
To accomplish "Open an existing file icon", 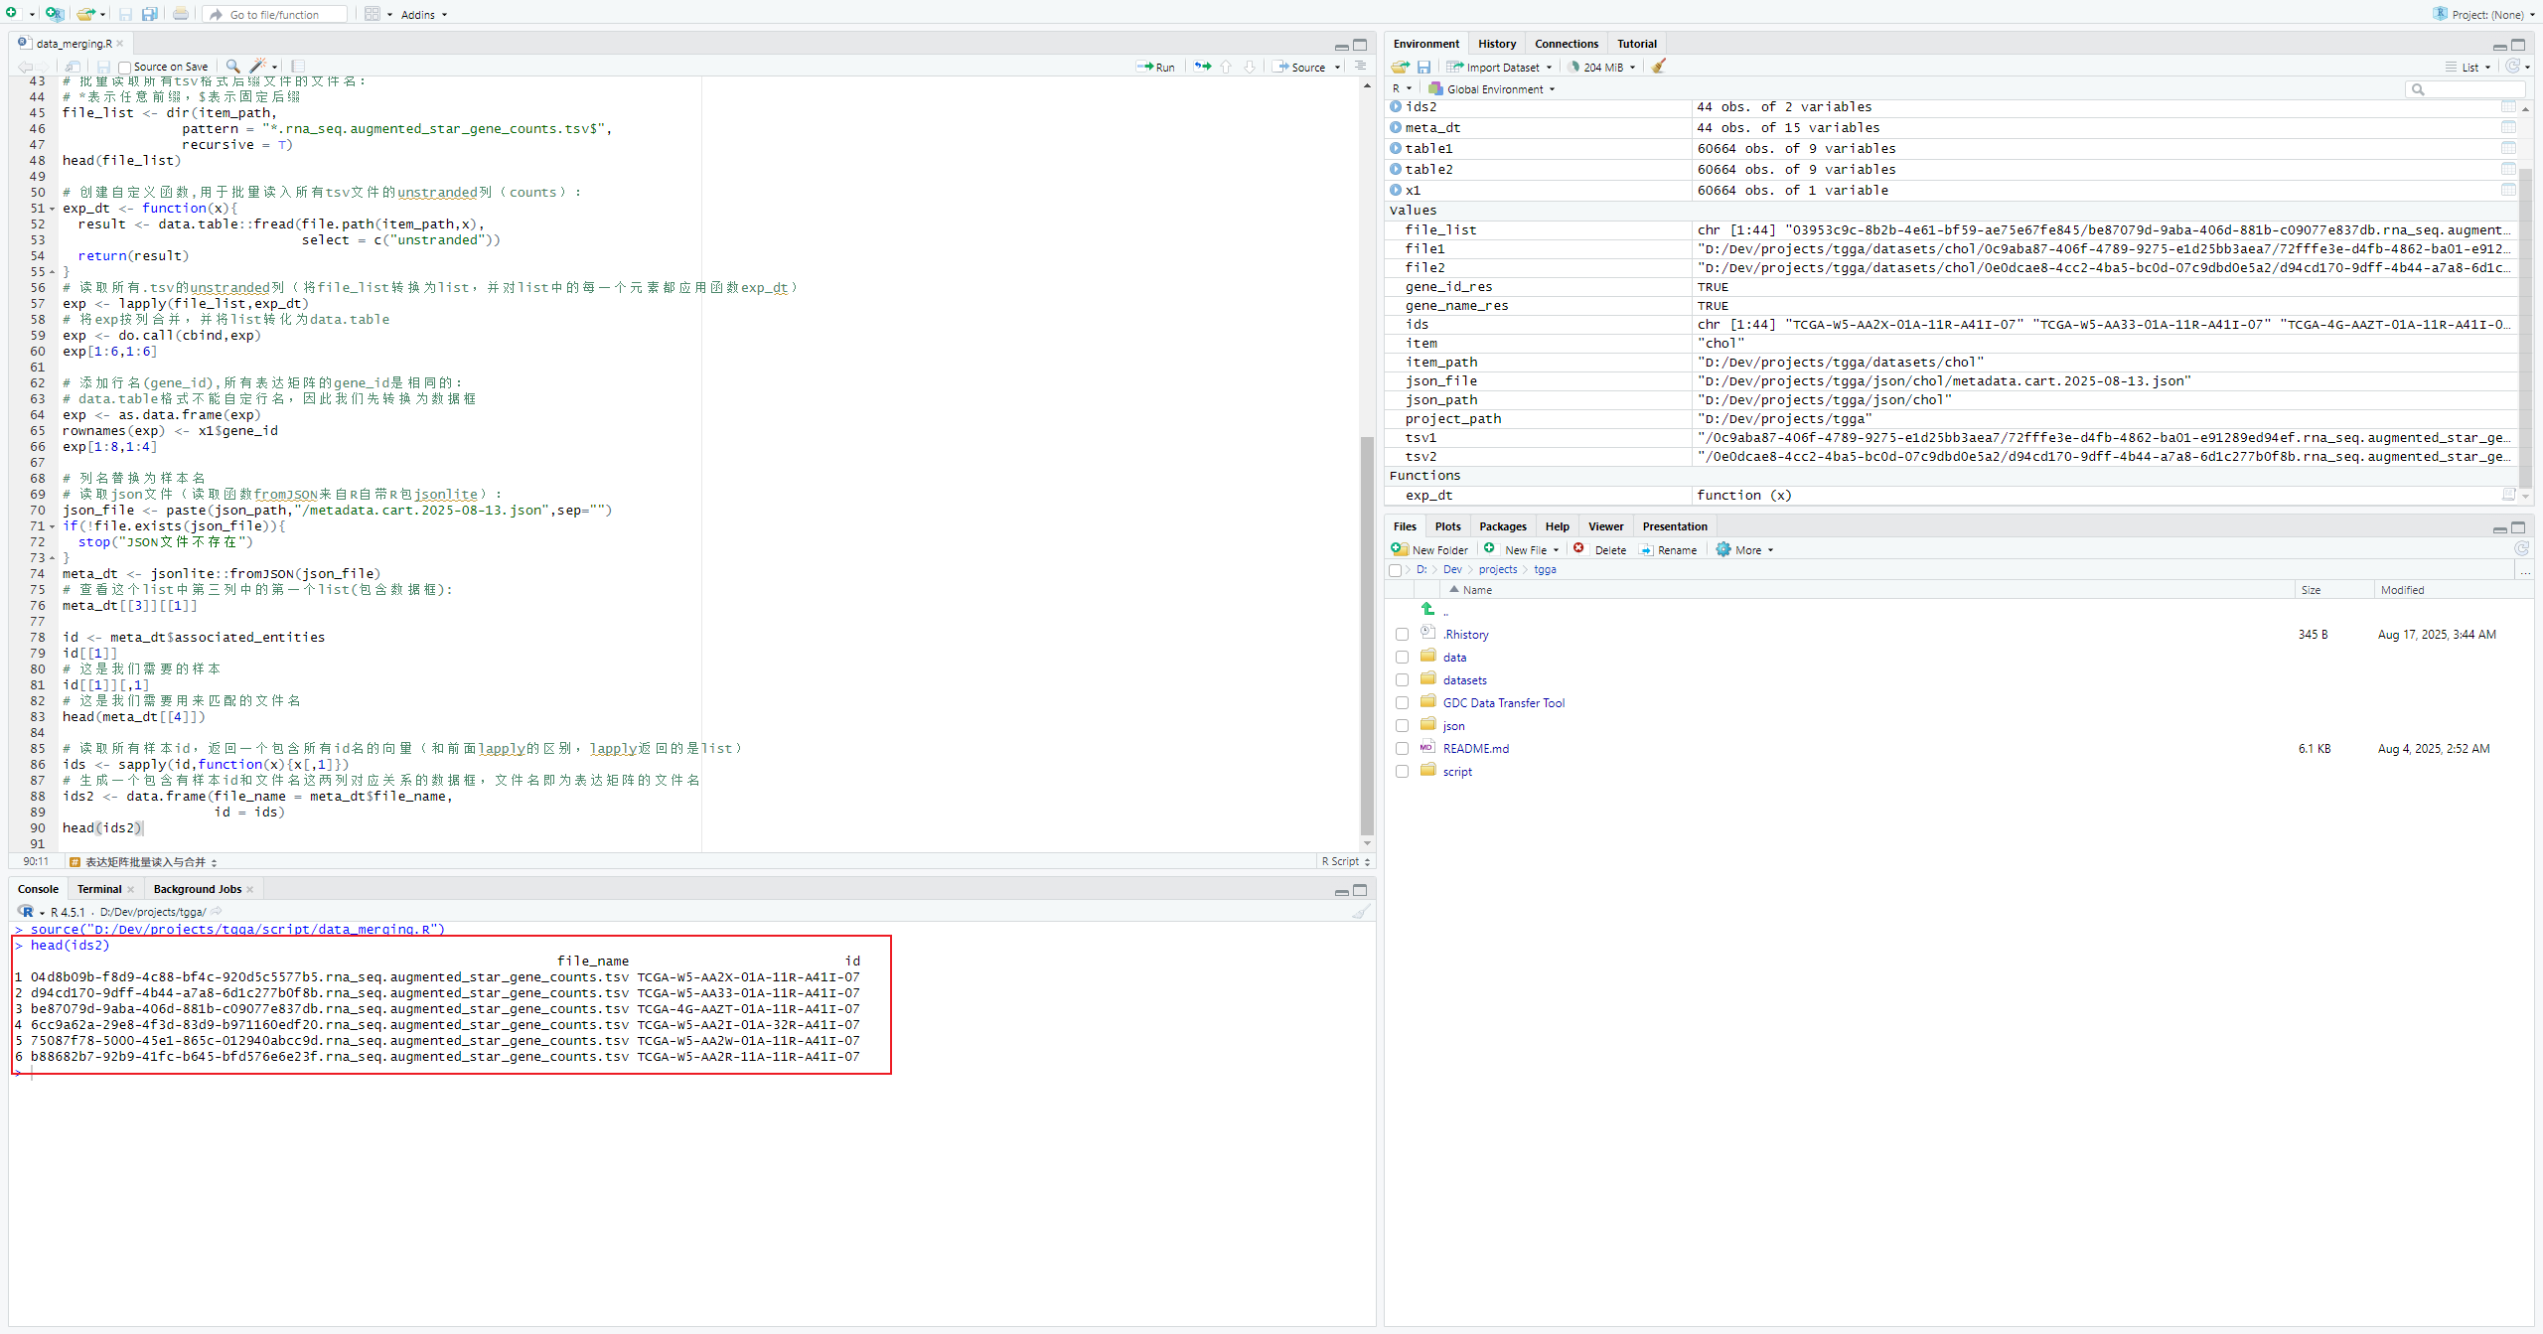I will [x=86, y=14].
